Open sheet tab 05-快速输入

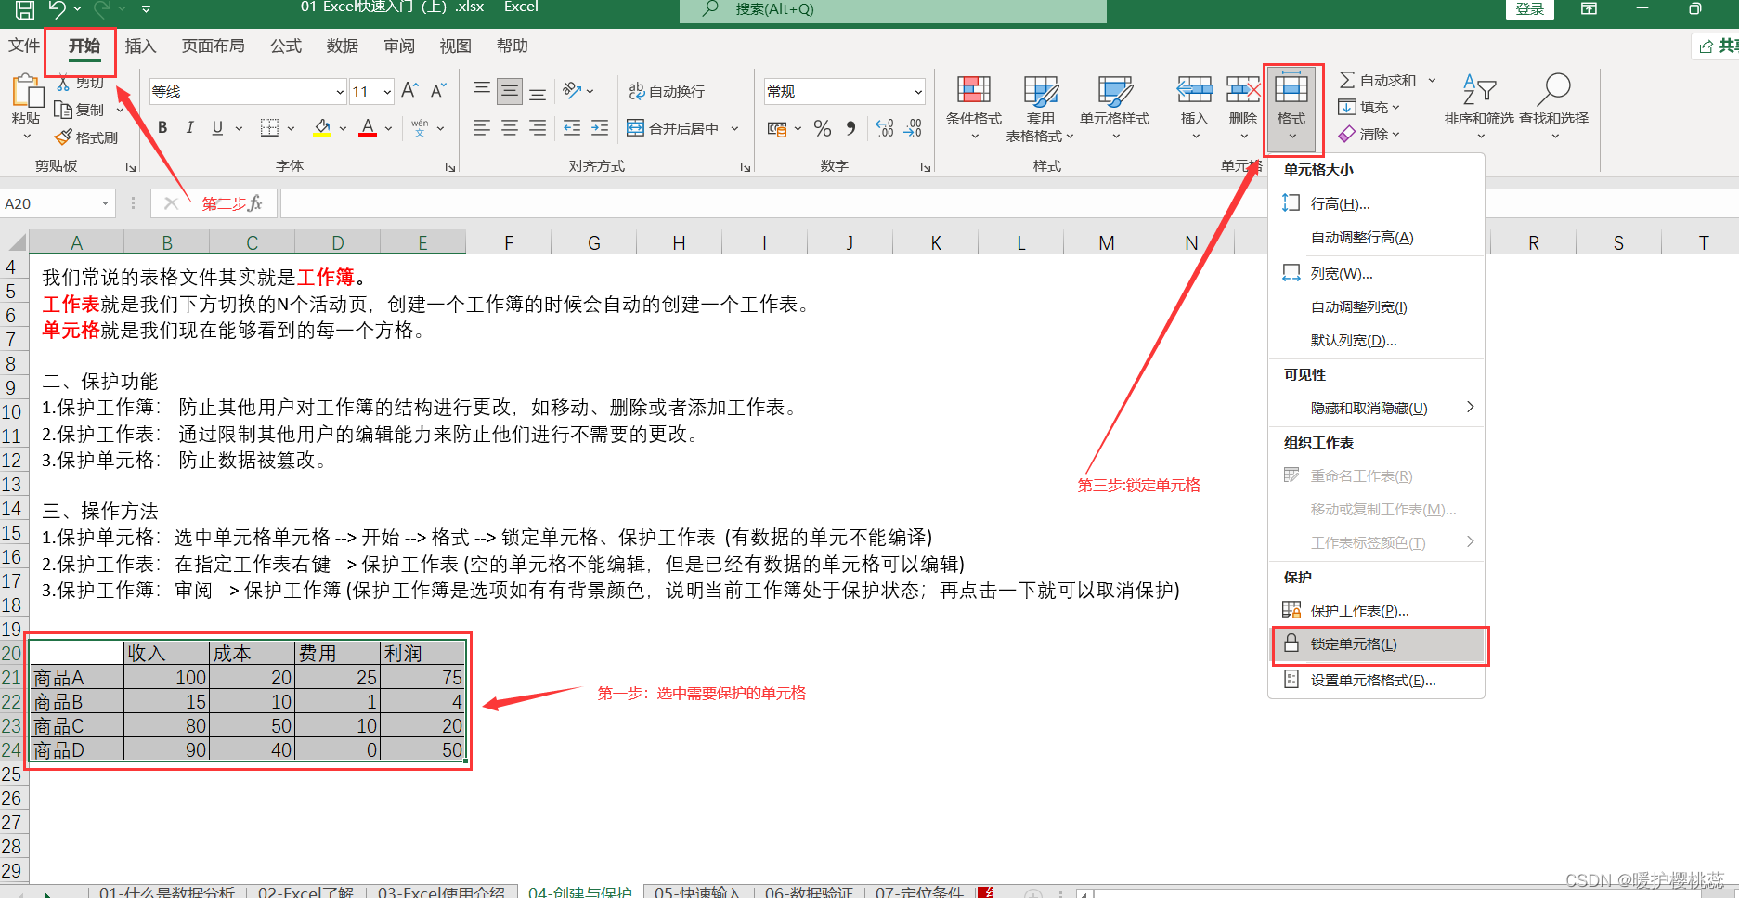pos(697,891)
